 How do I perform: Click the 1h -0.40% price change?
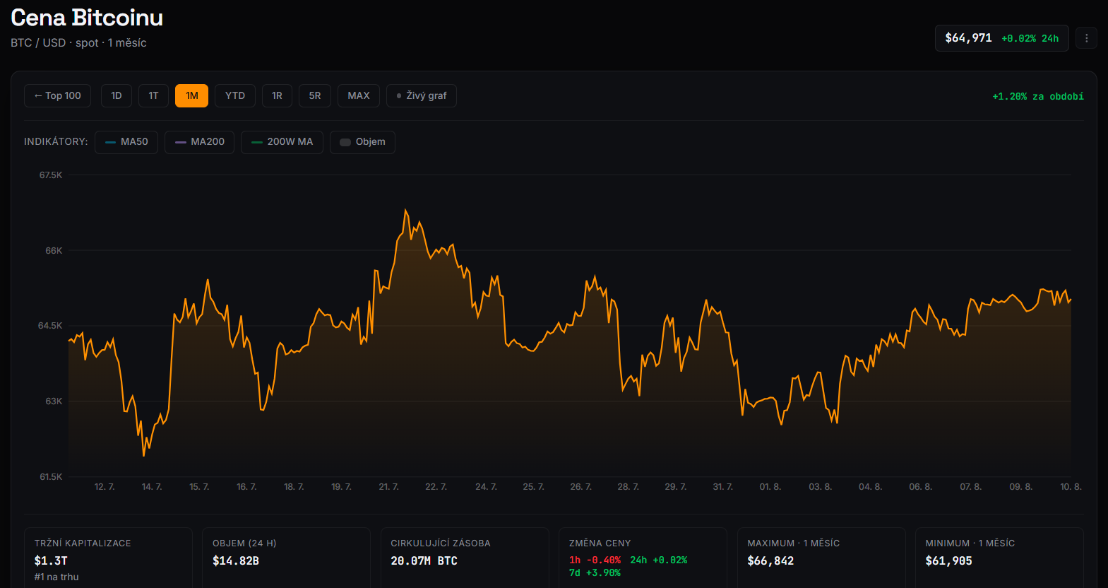pyautogui.click(x=595, y=560)
